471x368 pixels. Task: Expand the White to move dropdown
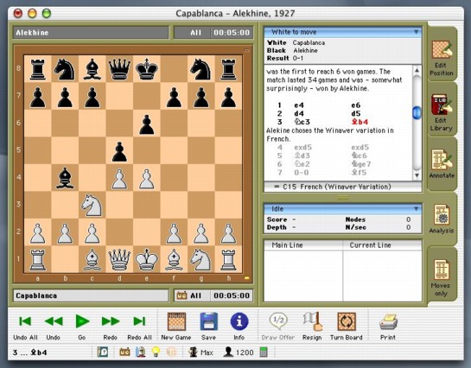[416, 32]
